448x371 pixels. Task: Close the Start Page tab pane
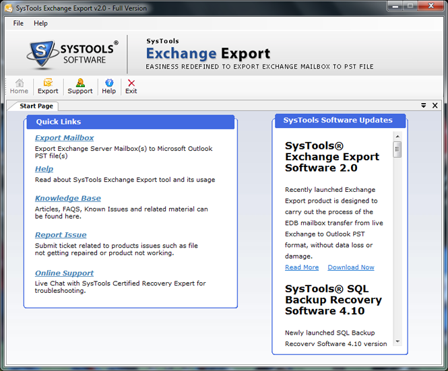coord(435,106)
